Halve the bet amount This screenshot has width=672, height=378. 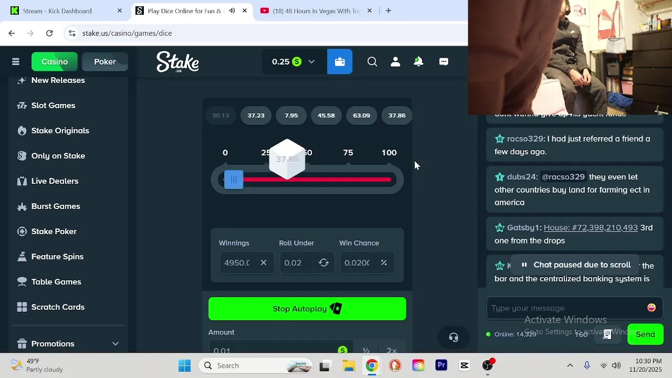click(366, 350)
